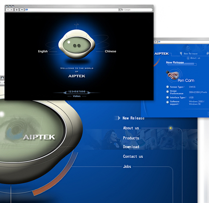Click the AIPTEK title under welcome text
This screenshot has width=209, height=203.
(x=77, y=76)
